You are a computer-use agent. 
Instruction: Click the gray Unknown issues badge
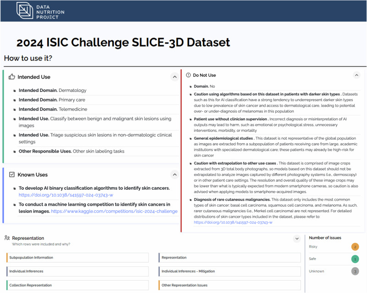point(355,271)
